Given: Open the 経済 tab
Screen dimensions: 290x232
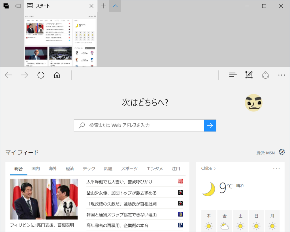Looking at the screenshot, I should tap(70, 168).
